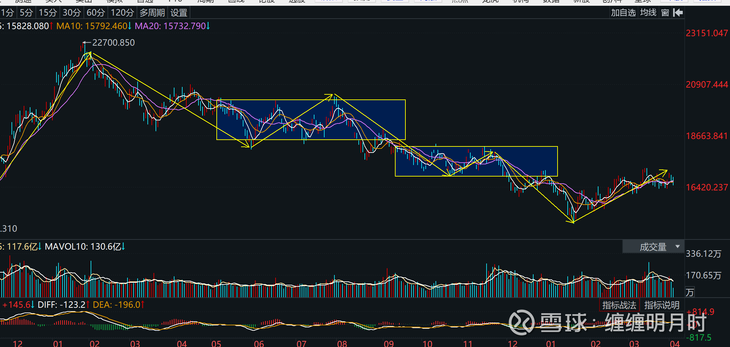Select the 60分 period tab
This screenshot has width=730, height=347.
point(96,13)
